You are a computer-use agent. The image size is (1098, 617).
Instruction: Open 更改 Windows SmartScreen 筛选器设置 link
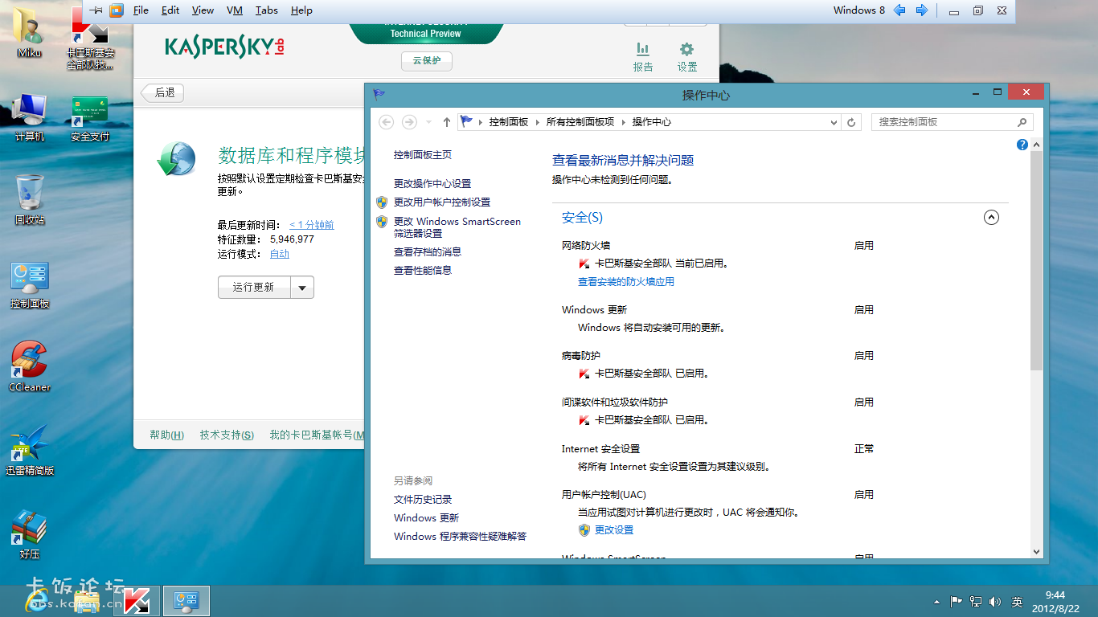click(x=457, y=227)
